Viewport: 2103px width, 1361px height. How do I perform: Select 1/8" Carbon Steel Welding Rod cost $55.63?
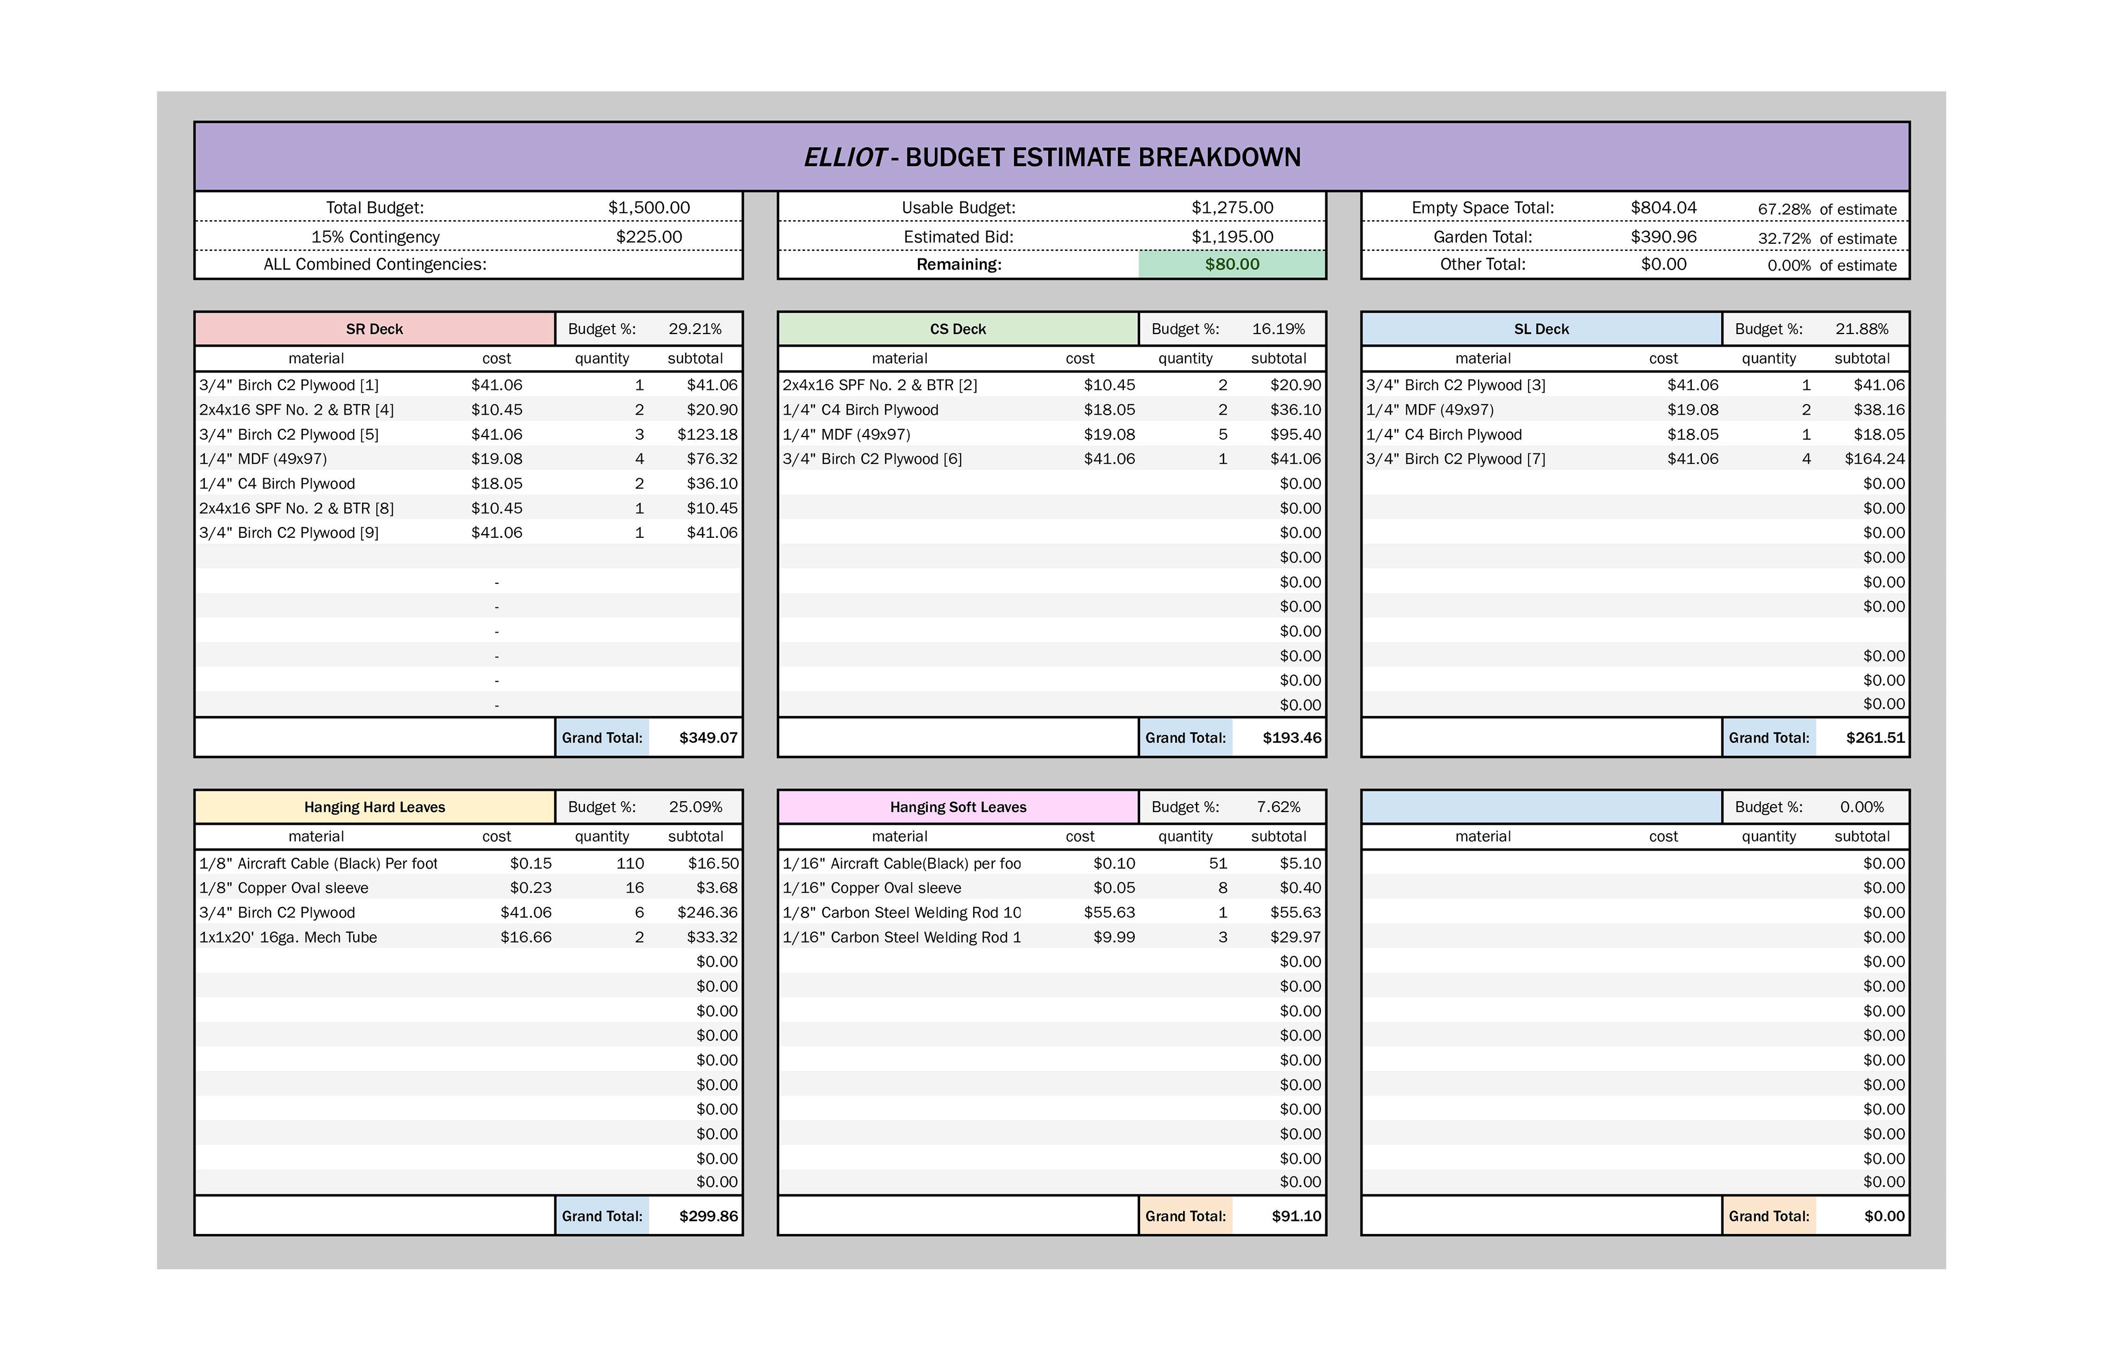point(1109,913)
